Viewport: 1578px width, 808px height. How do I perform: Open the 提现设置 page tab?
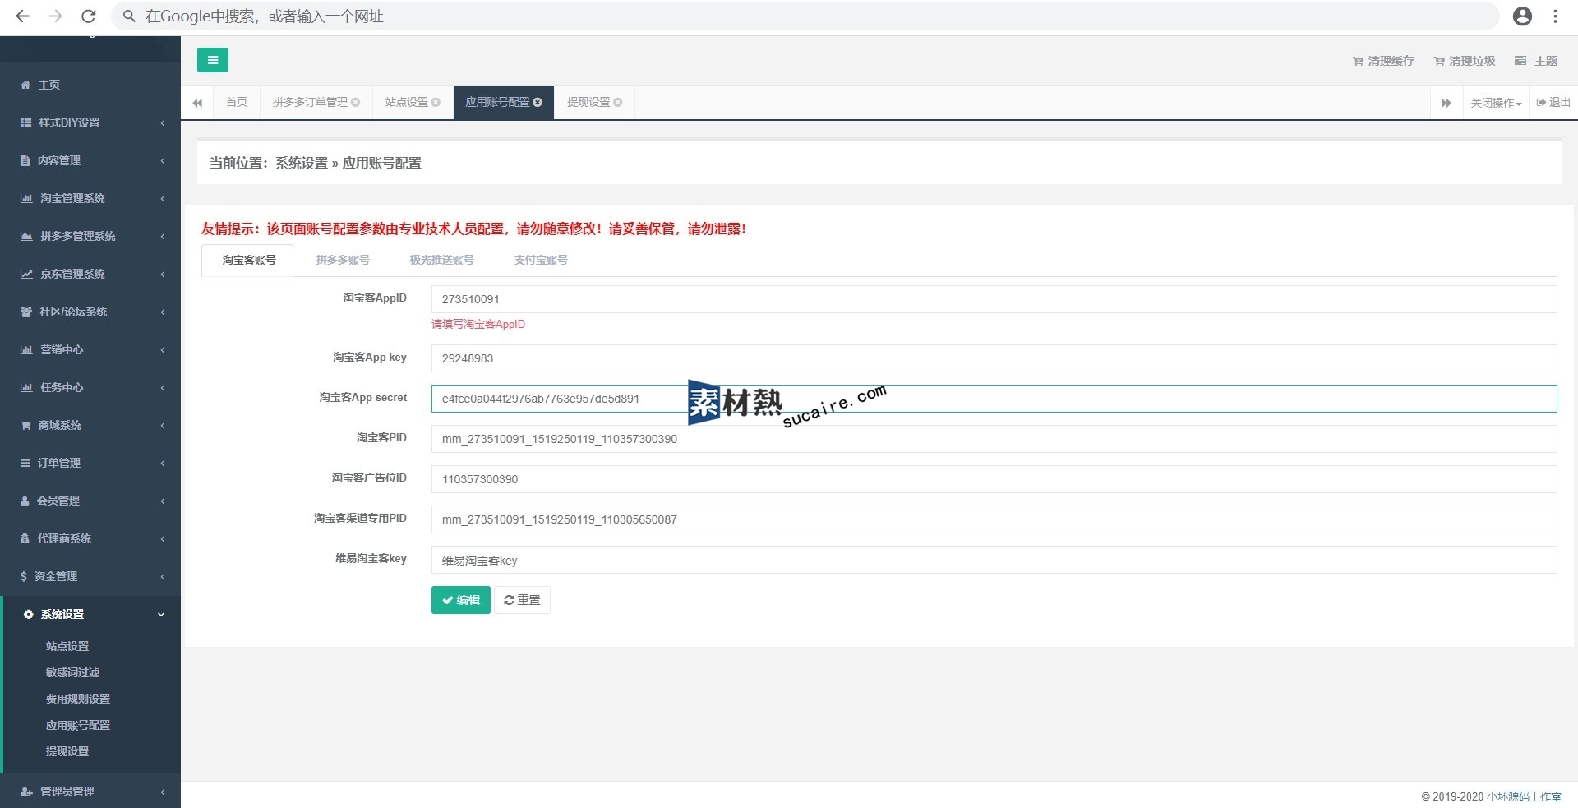(588, 102)
